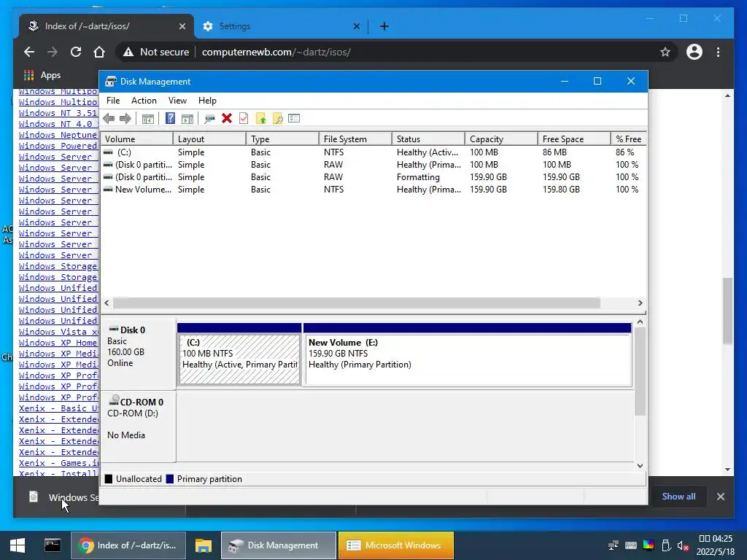
Task: Toggle the Show/Hide Console Tree toolbar icon
Action: coord(147,119)
